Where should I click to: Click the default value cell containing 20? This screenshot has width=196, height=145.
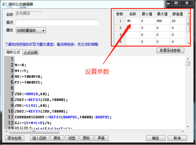tap(177, 21)
